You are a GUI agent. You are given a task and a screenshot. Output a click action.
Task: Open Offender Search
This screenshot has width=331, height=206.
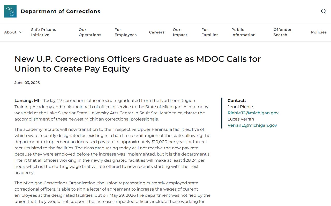(x=283, y=32)
